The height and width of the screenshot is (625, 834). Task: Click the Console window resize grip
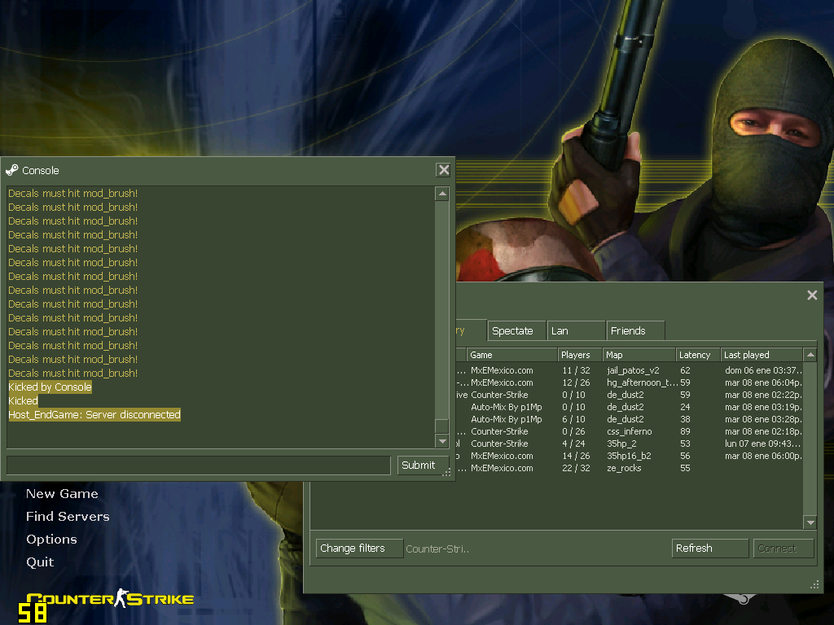click(x=447, y=471)
